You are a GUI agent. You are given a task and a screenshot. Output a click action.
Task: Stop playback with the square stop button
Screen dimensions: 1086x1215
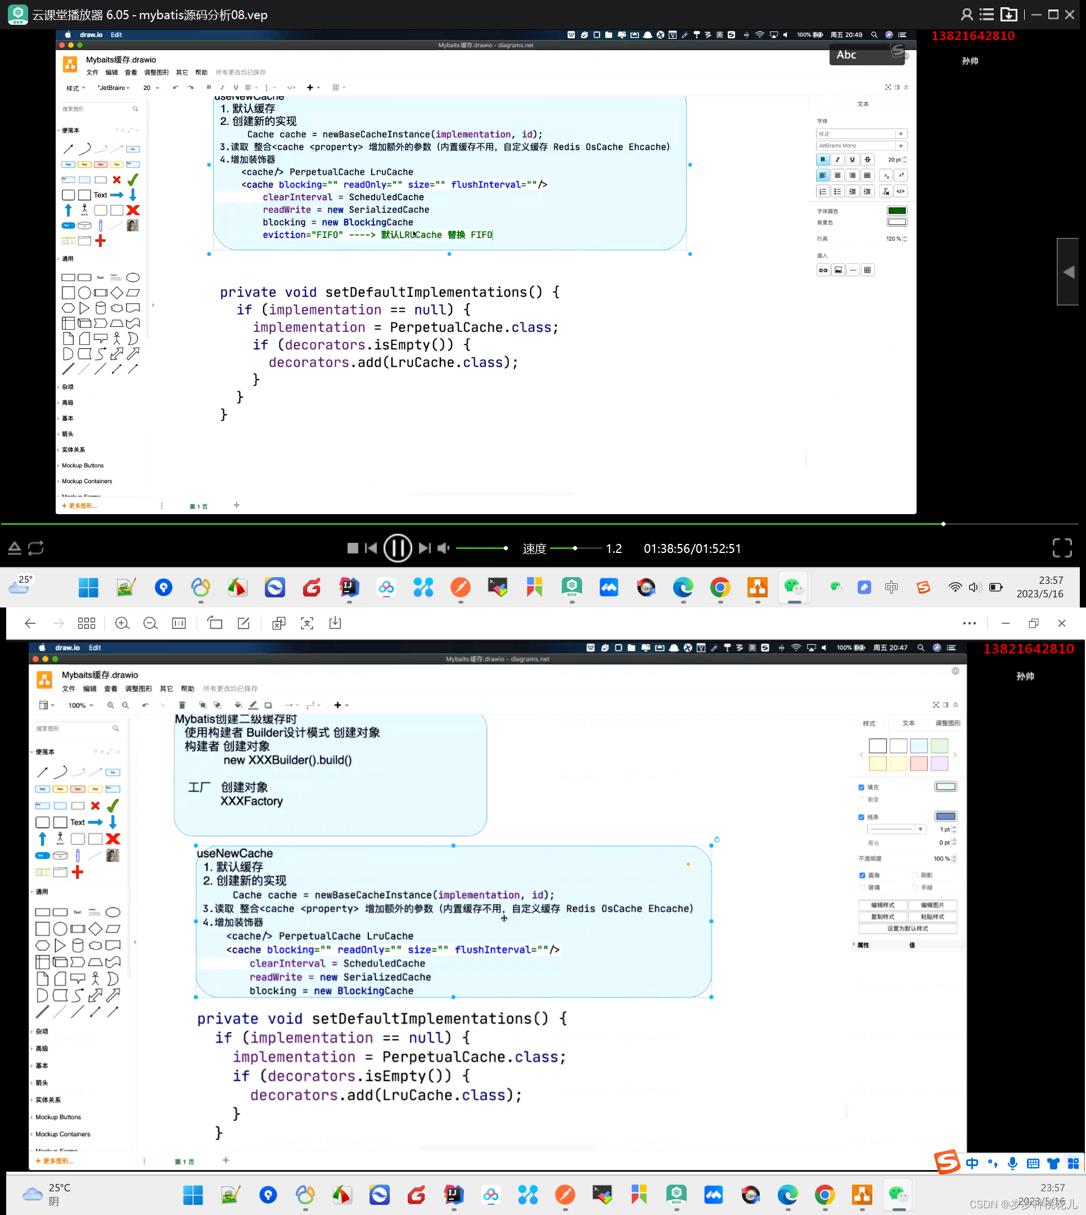click(353, 548)
